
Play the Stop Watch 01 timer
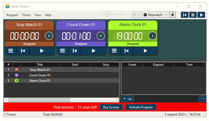[x=42, y=51]
